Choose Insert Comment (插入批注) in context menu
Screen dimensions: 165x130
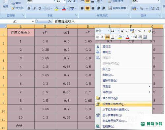tap(124, 98)
